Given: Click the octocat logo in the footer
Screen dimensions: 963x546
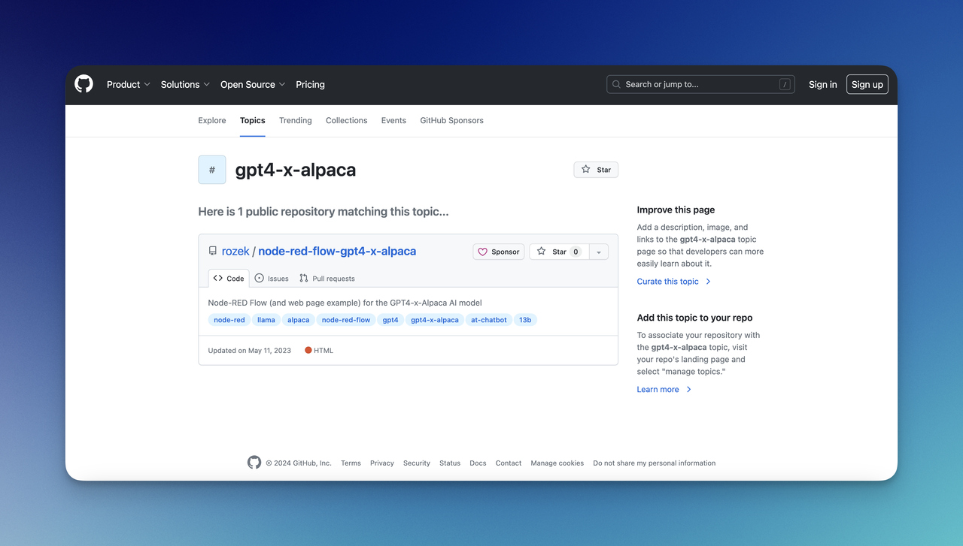Looking at the screenshot, I should [254, 463].
